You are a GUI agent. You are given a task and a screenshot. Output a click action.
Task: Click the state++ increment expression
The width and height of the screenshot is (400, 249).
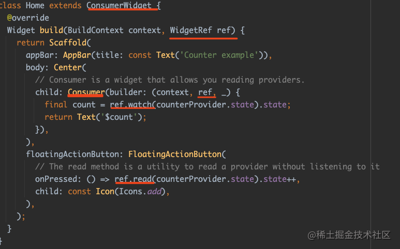279,179
